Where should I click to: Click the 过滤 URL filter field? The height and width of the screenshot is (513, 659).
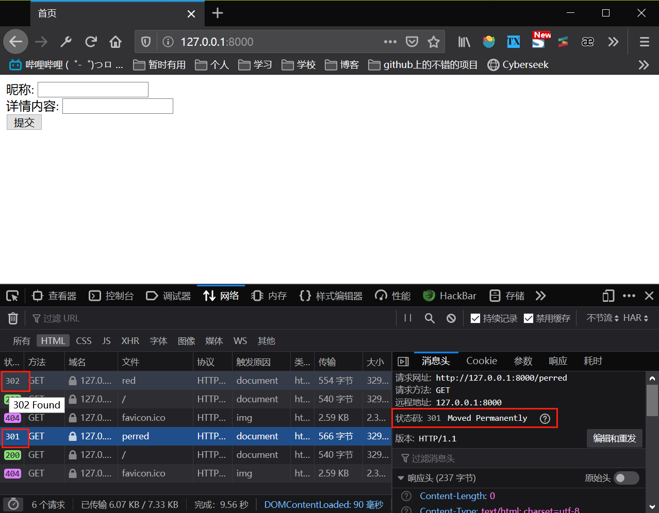coord(211,318)
